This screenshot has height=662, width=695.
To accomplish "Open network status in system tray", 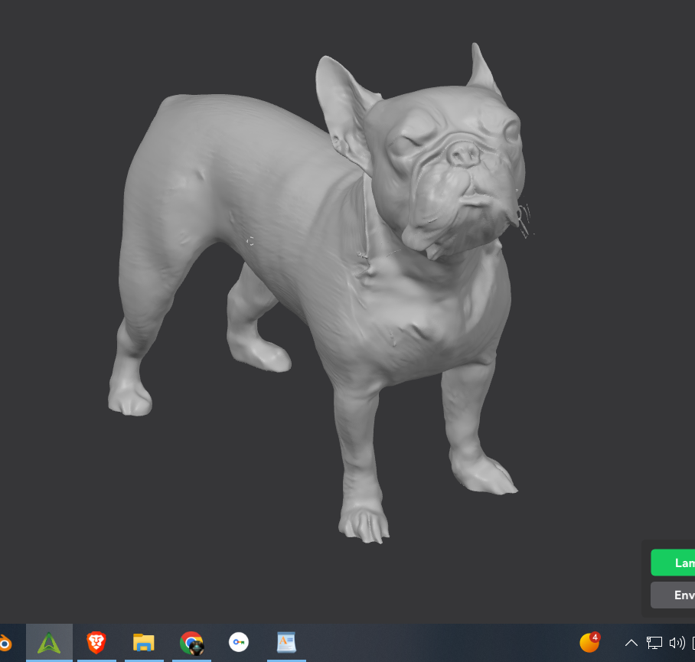I will coord(654,643).
